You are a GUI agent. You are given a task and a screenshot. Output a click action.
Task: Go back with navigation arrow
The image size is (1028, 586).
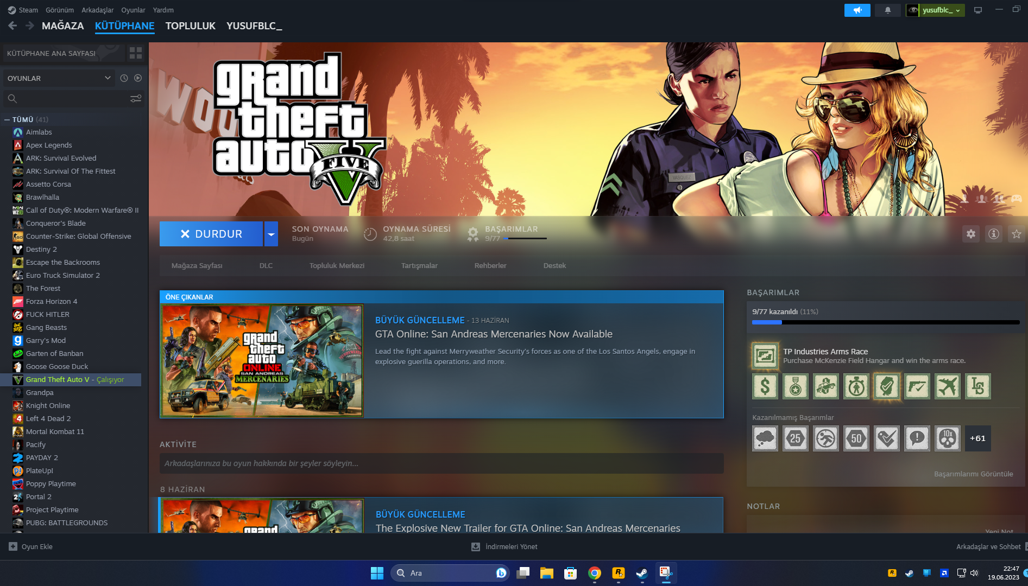[x=12, y=26]
